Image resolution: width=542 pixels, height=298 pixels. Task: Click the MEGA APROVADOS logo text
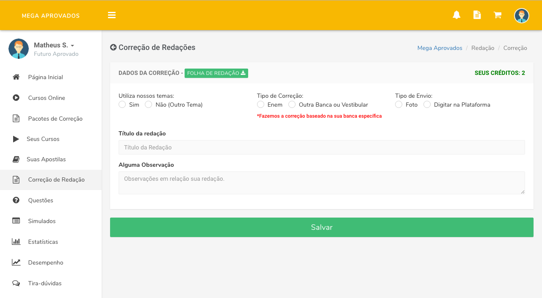pyautogui.click(x=51, y=16)
